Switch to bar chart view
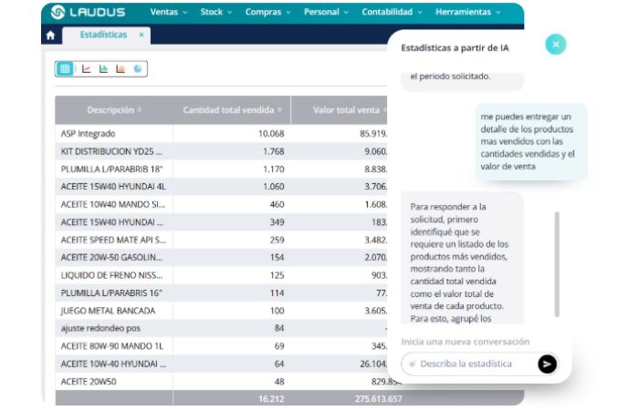639x410 pixels. [x=103, y=68]
